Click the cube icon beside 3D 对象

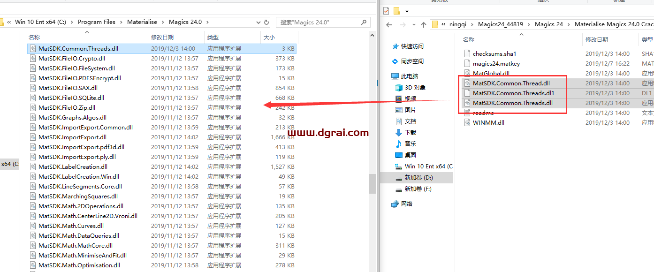[x=399, y=88]
